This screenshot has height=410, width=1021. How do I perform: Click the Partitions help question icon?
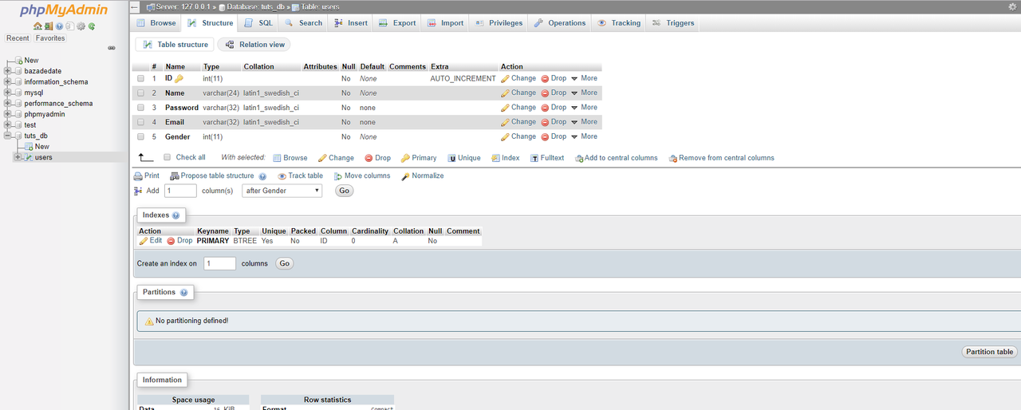[183, 293]
